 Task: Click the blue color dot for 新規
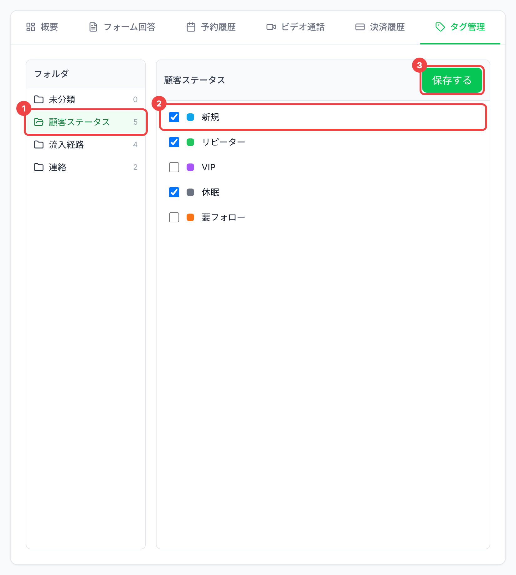(190, 117)
